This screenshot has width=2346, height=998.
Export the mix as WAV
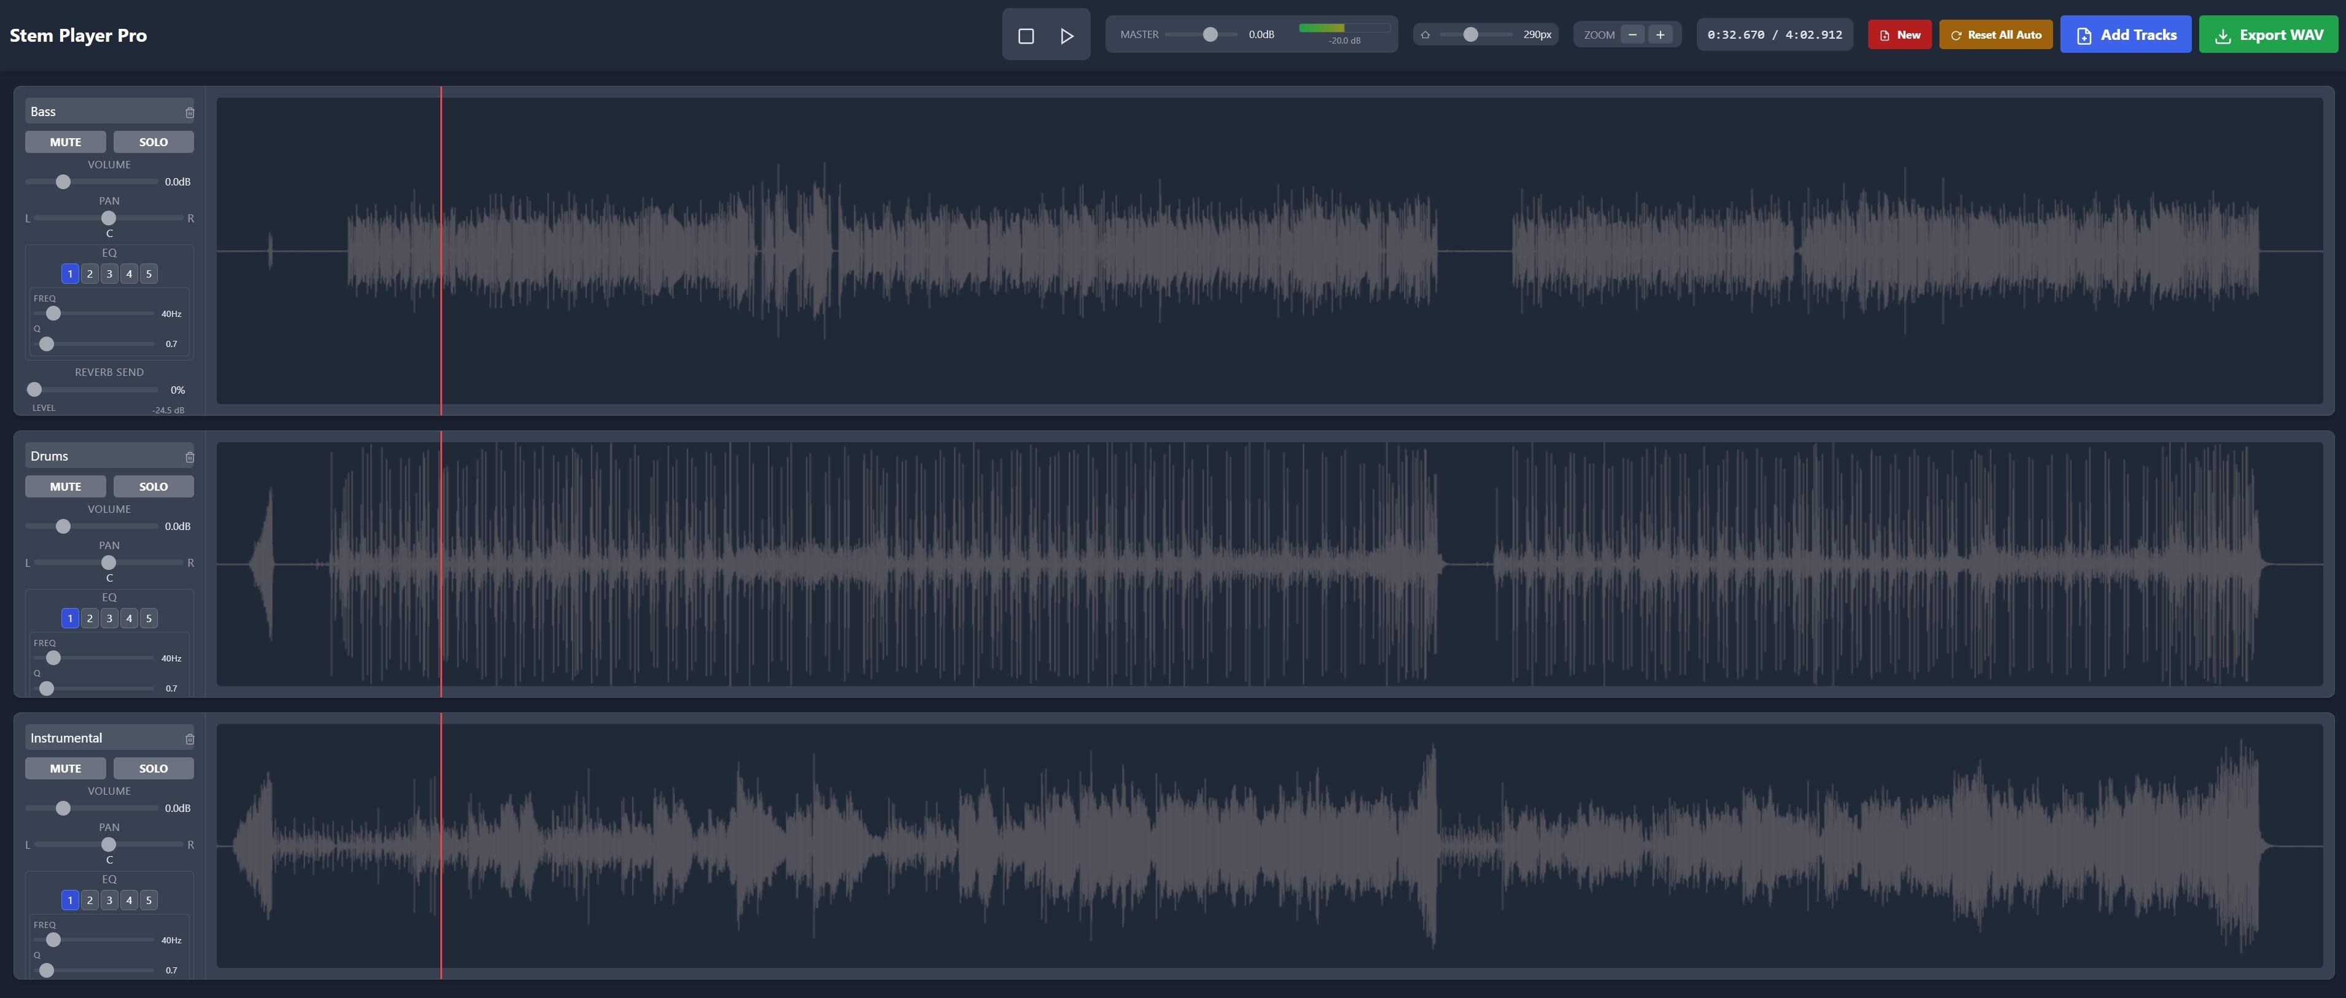coord(2267,34)
